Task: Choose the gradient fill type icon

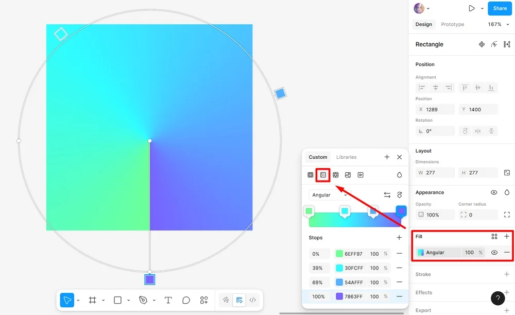Action: click(323, 175)
